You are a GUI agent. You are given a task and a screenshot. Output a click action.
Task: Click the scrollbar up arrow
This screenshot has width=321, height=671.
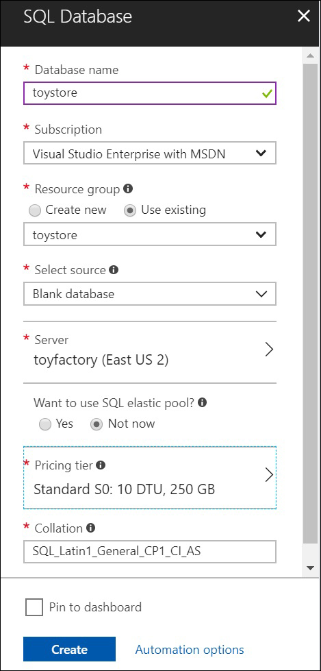coord(310,56)
